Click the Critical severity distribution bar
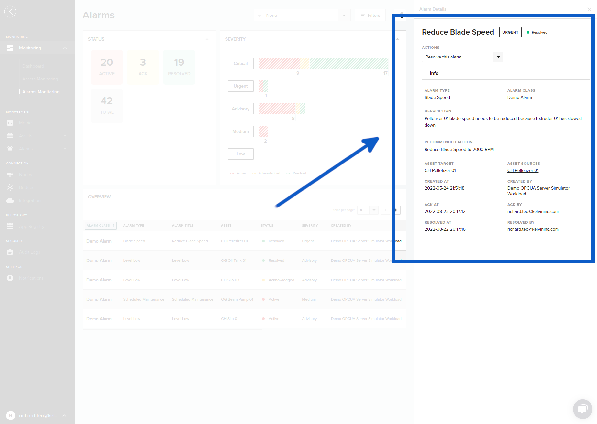Image resolution: width=597 pixels, height=424 pixels. click(x=323, y=63)
